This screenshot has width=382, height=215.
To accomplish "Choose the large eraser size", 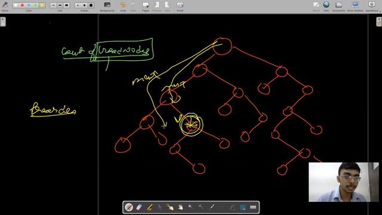I will (x=91, y=5).
